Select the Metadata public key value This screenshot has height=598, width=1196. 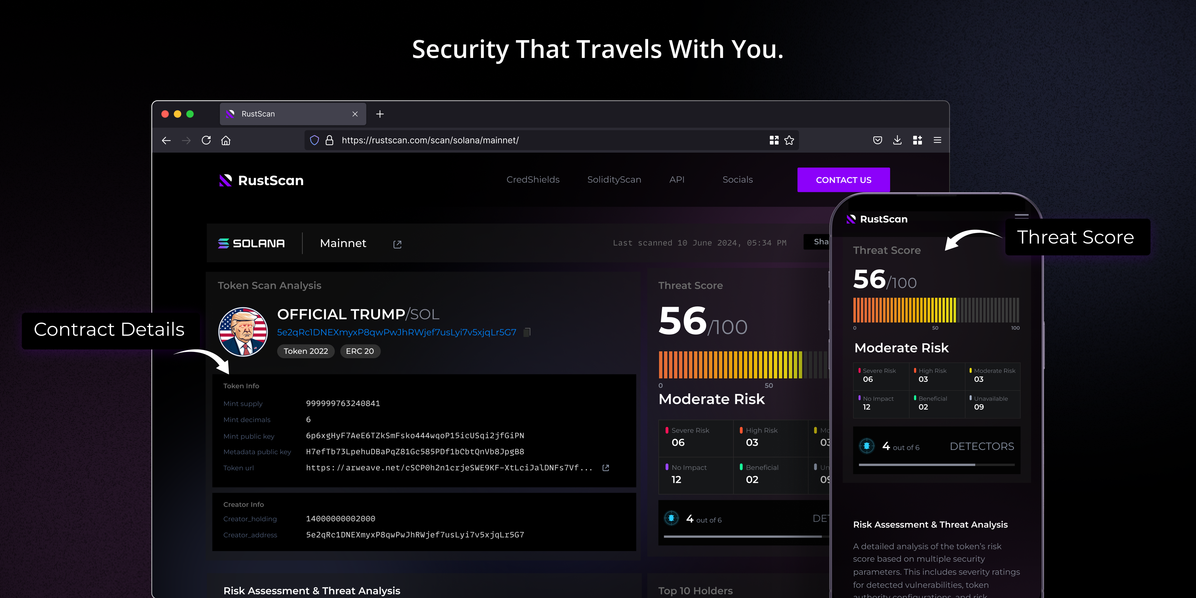pyautogui.click(x=415, y=452)
